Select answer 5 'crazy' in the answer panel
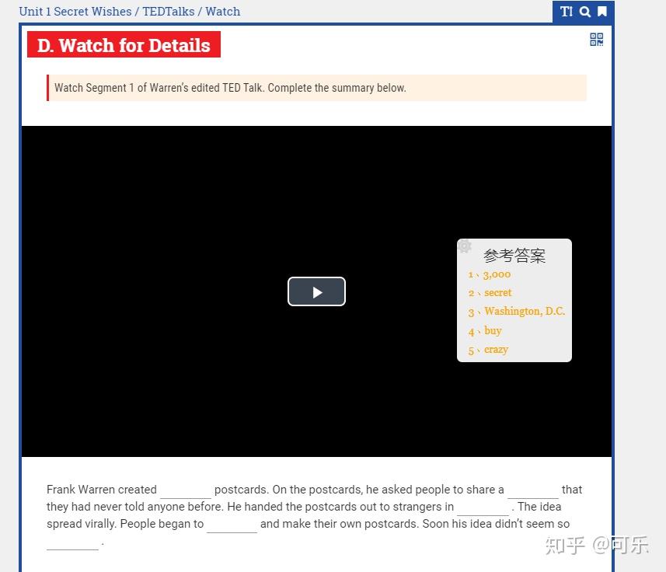 [495, 349]
